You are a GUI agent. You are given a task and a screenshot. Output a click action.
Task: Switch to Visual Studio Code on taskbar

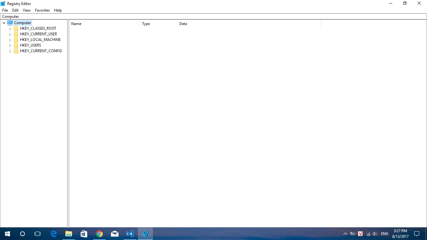tap(130, 234)
